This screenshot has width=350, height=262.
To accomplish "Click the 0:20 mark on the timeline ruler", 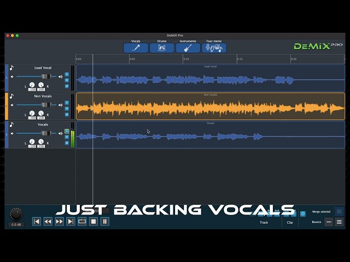I will [294, 59].
